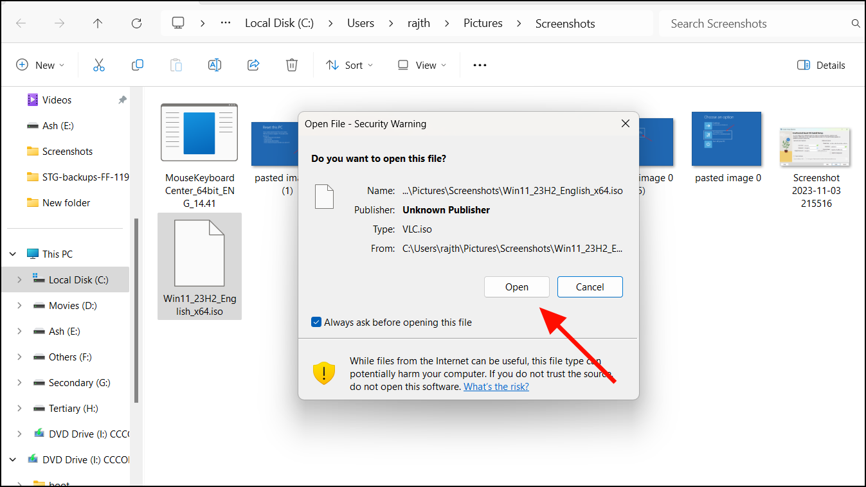866x487 pixels.
Task: Click the blank file icon in dialog
Action: pyautogui.click(x=325, y=197)
